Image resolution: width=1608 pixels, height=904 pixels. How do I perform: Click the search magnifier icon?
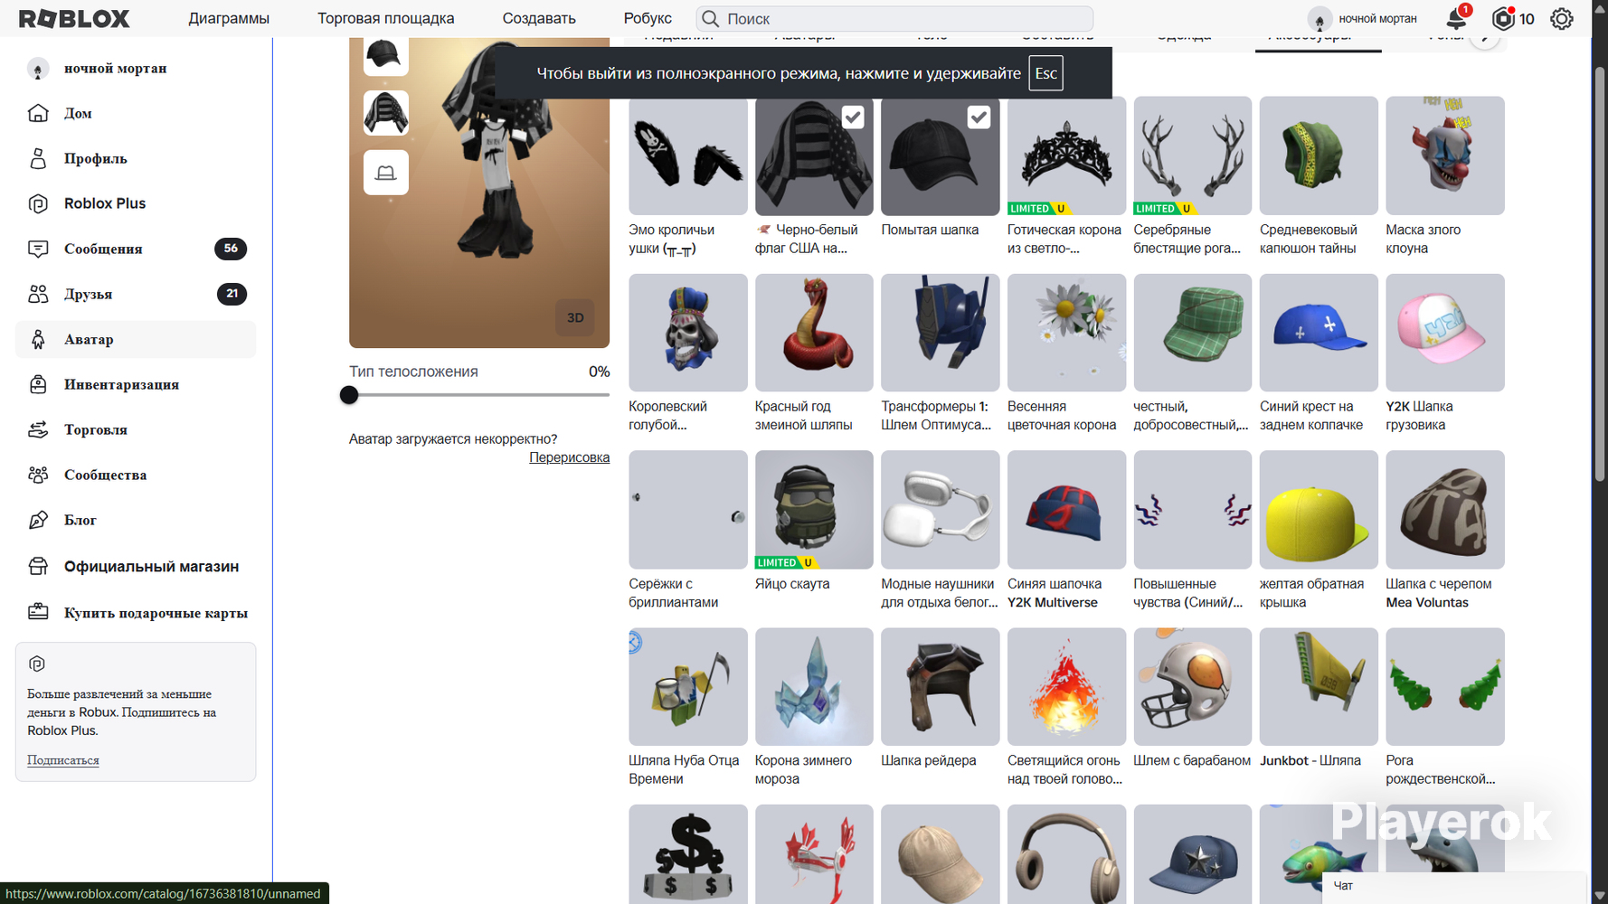pyautogui.click(x=711, y=18)
